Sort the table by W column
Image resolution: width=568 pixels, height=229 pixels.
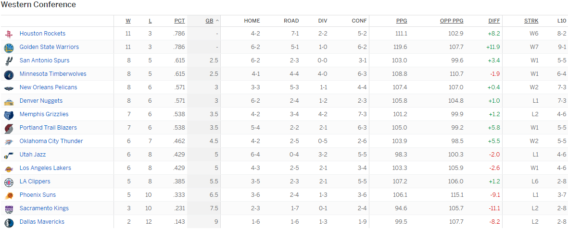[x=128, y=21]
